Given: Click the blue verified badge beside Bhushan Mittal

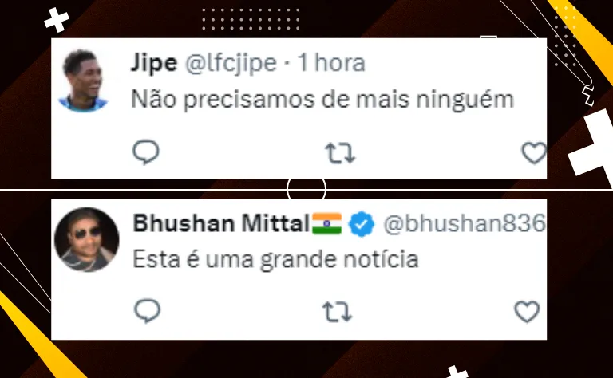Looking at the screenshot, I should (x=362, y=224).
